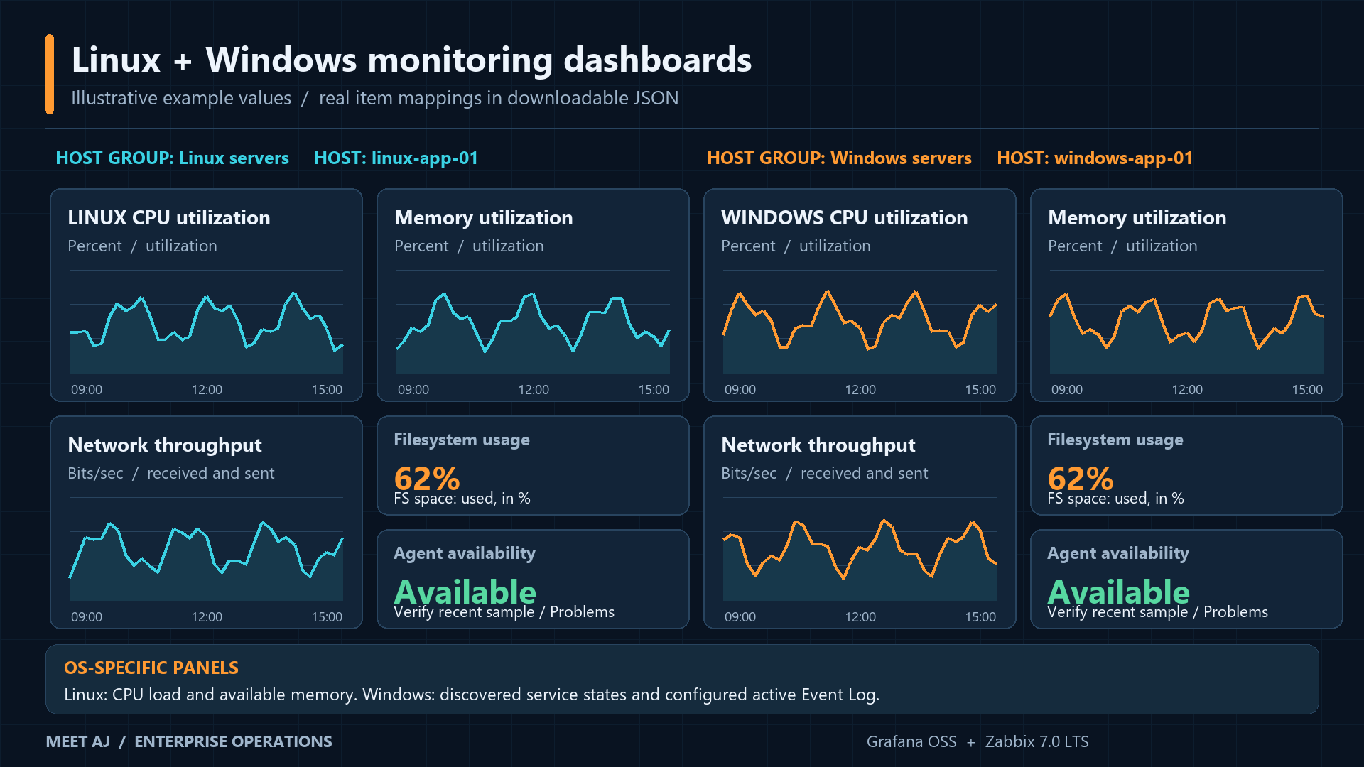Viewport: 1364px width, 767px height.
Task: Click 09:00 tick on Linux Memory utilization chart
Action: click(x=413, y=389)
